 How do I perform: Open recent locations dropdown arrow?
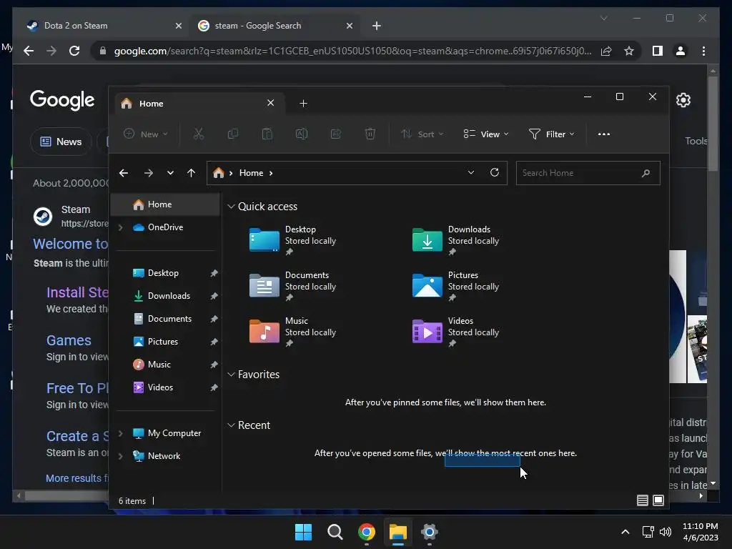170,173
